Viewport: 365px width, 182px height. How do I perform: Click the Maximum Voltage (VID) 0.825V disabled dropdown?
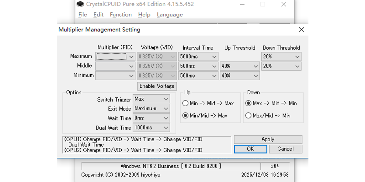[x=157, y=56]
